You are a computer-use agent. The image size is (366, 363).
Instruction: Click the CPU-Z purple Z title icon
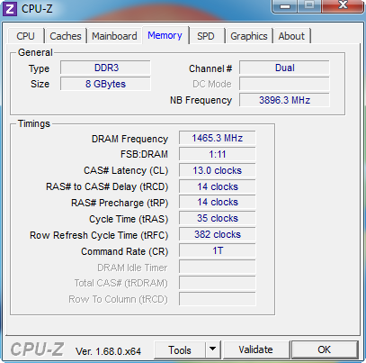click(10, 9)
